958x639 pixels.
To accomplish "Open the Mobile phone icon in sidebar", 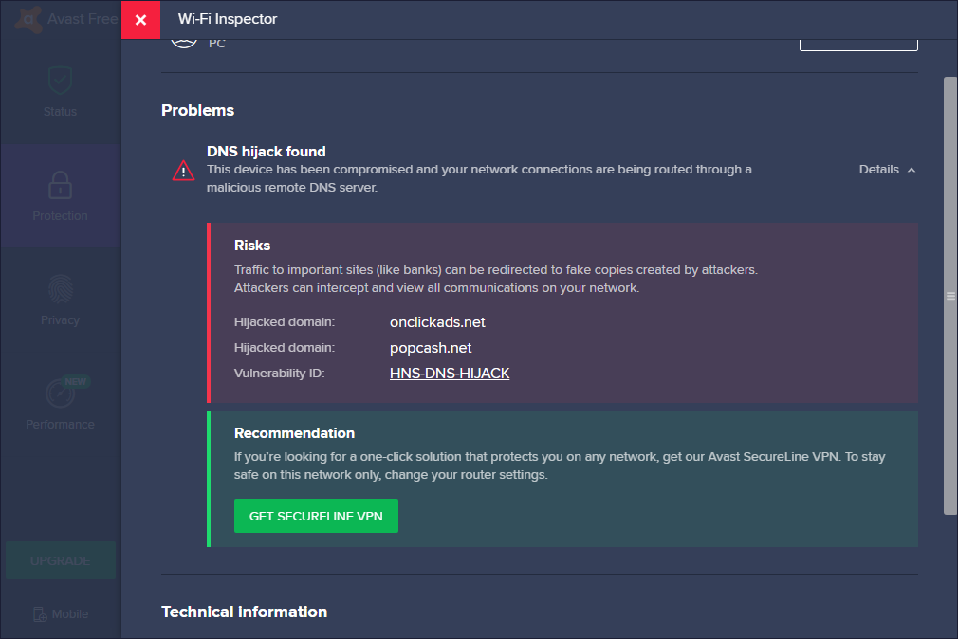I will click(39, 614).
